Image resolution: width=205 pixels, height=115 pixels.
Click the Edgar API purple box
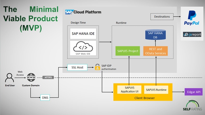pos(194,92)
